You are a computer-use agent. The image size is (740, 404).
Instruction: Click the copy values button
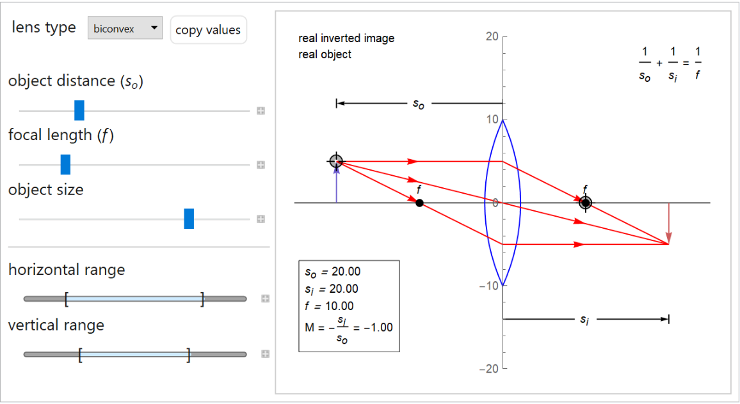[208, 30]
